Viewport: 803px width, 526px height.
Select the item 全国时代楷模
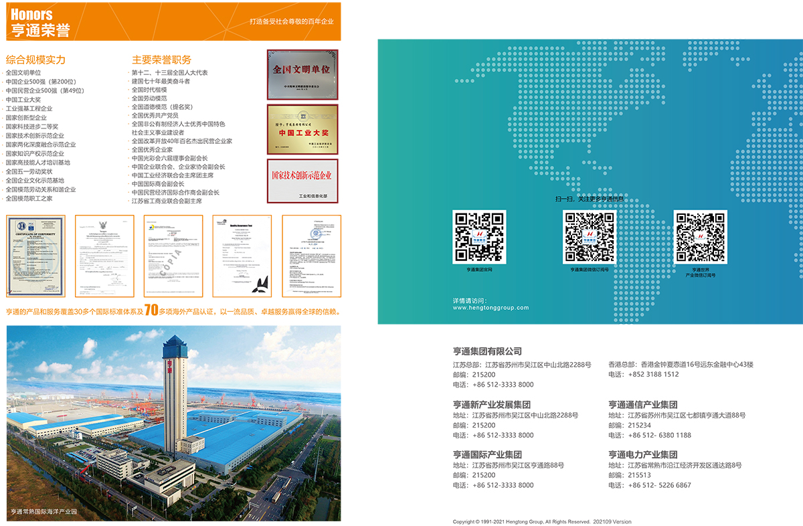tap(149, 90)
